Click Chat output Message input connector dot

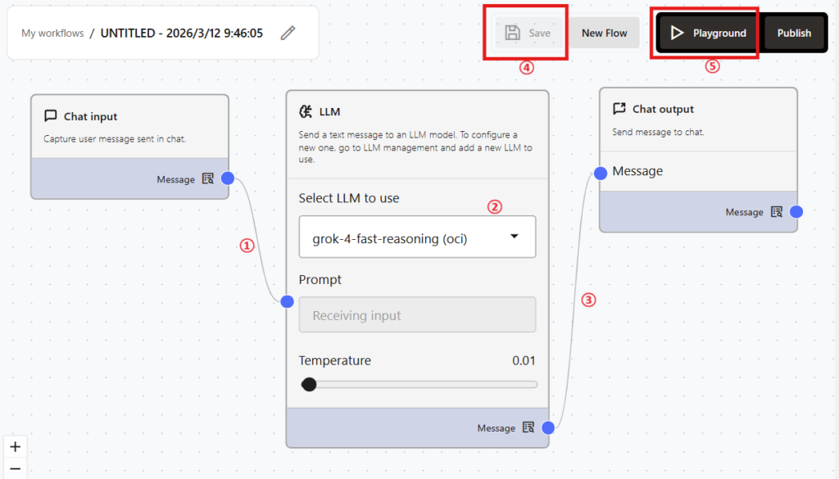[600, 172]
